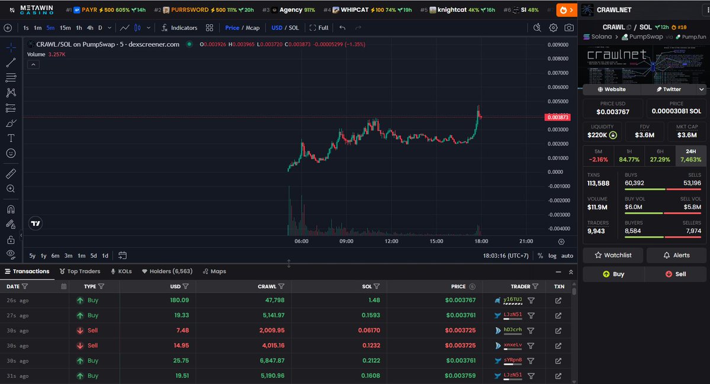Open the chart in Full screen
The width and height of the screenshot is (710, 384).
tap(319, 28)
